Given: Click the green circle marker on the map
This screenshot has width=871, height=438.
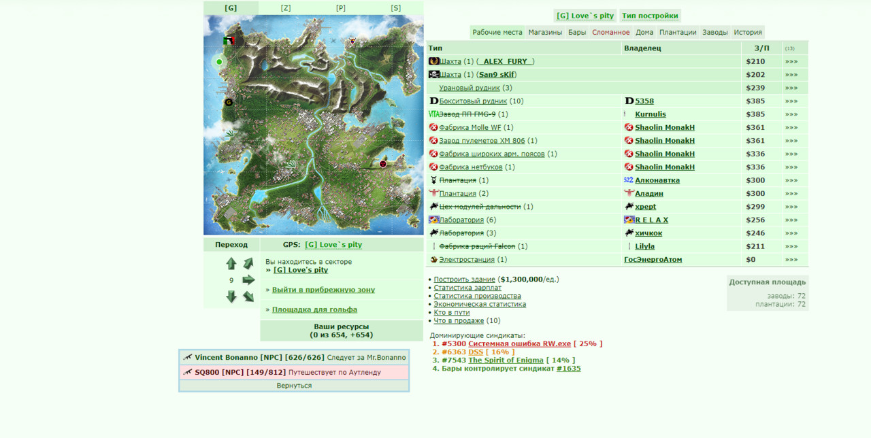Looking at the screenshot, I should (x=219, y=62).
